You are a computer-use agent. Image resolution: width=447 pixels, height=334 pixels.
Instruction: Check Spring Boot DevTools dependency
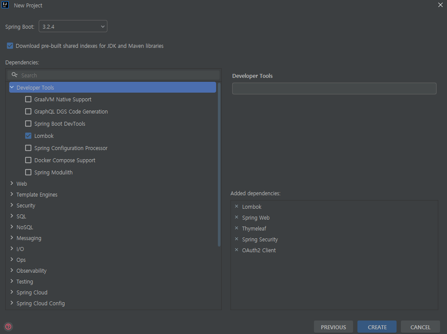28,124
